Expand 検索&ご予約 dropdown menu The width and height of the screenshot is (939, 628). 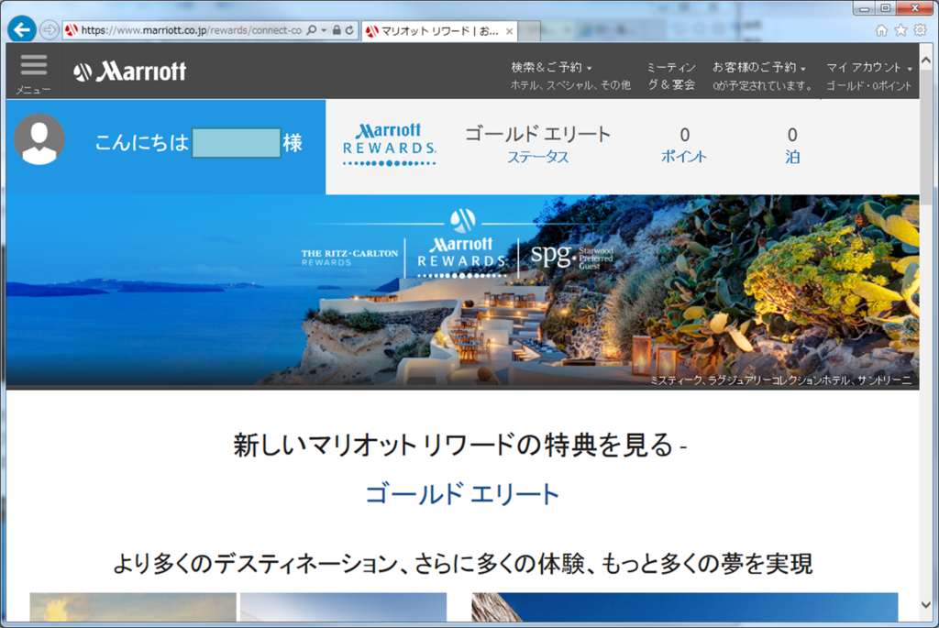point(551,67)
